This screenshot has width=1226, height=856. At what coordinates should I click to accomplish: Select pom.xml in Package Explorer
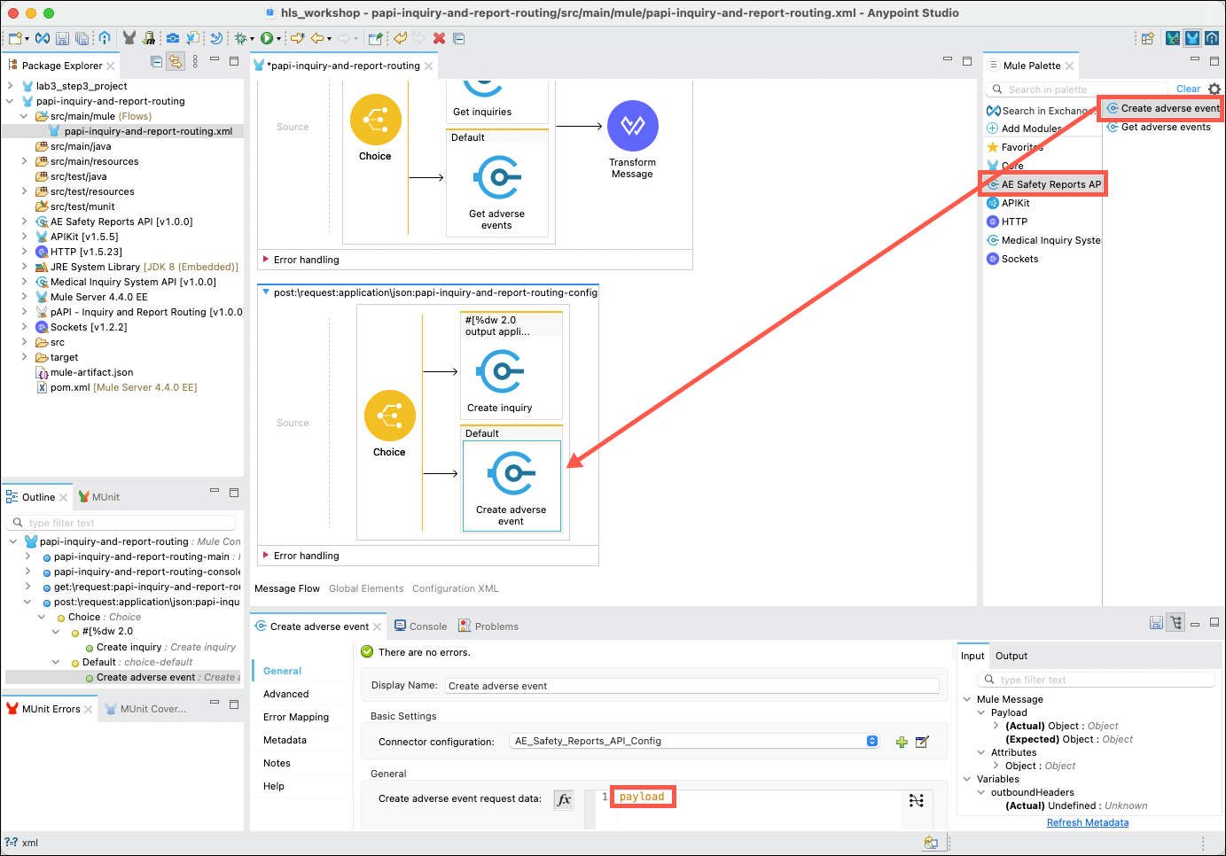(117, 387)
